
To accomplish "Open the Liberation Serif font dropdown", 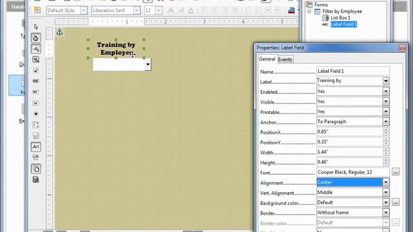I will point(136,10).
